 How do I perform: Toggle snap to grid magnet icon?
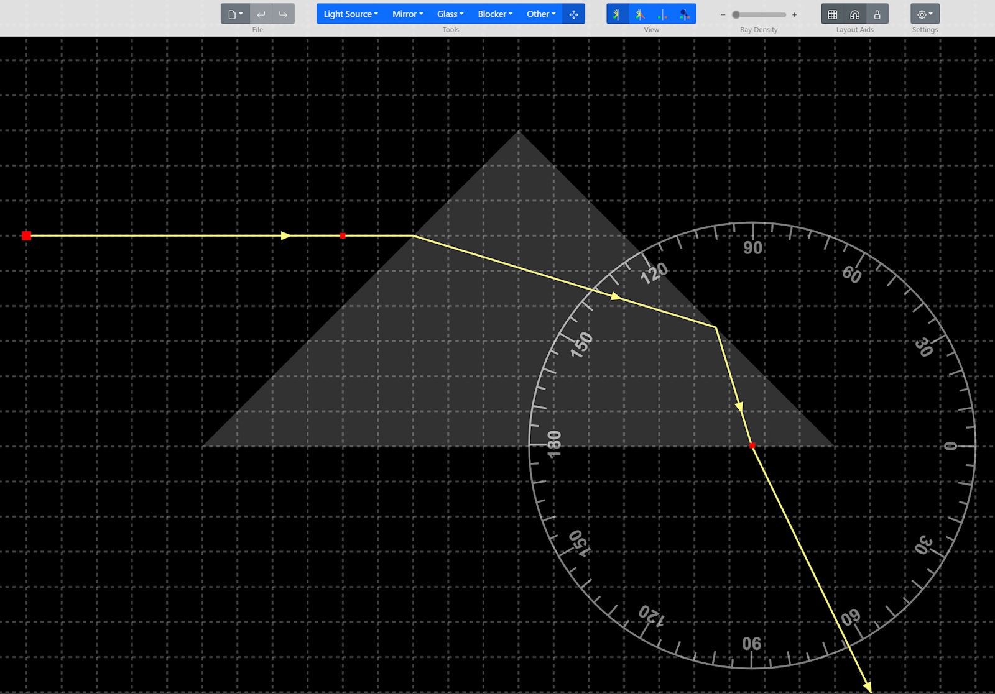pos(855,14)
